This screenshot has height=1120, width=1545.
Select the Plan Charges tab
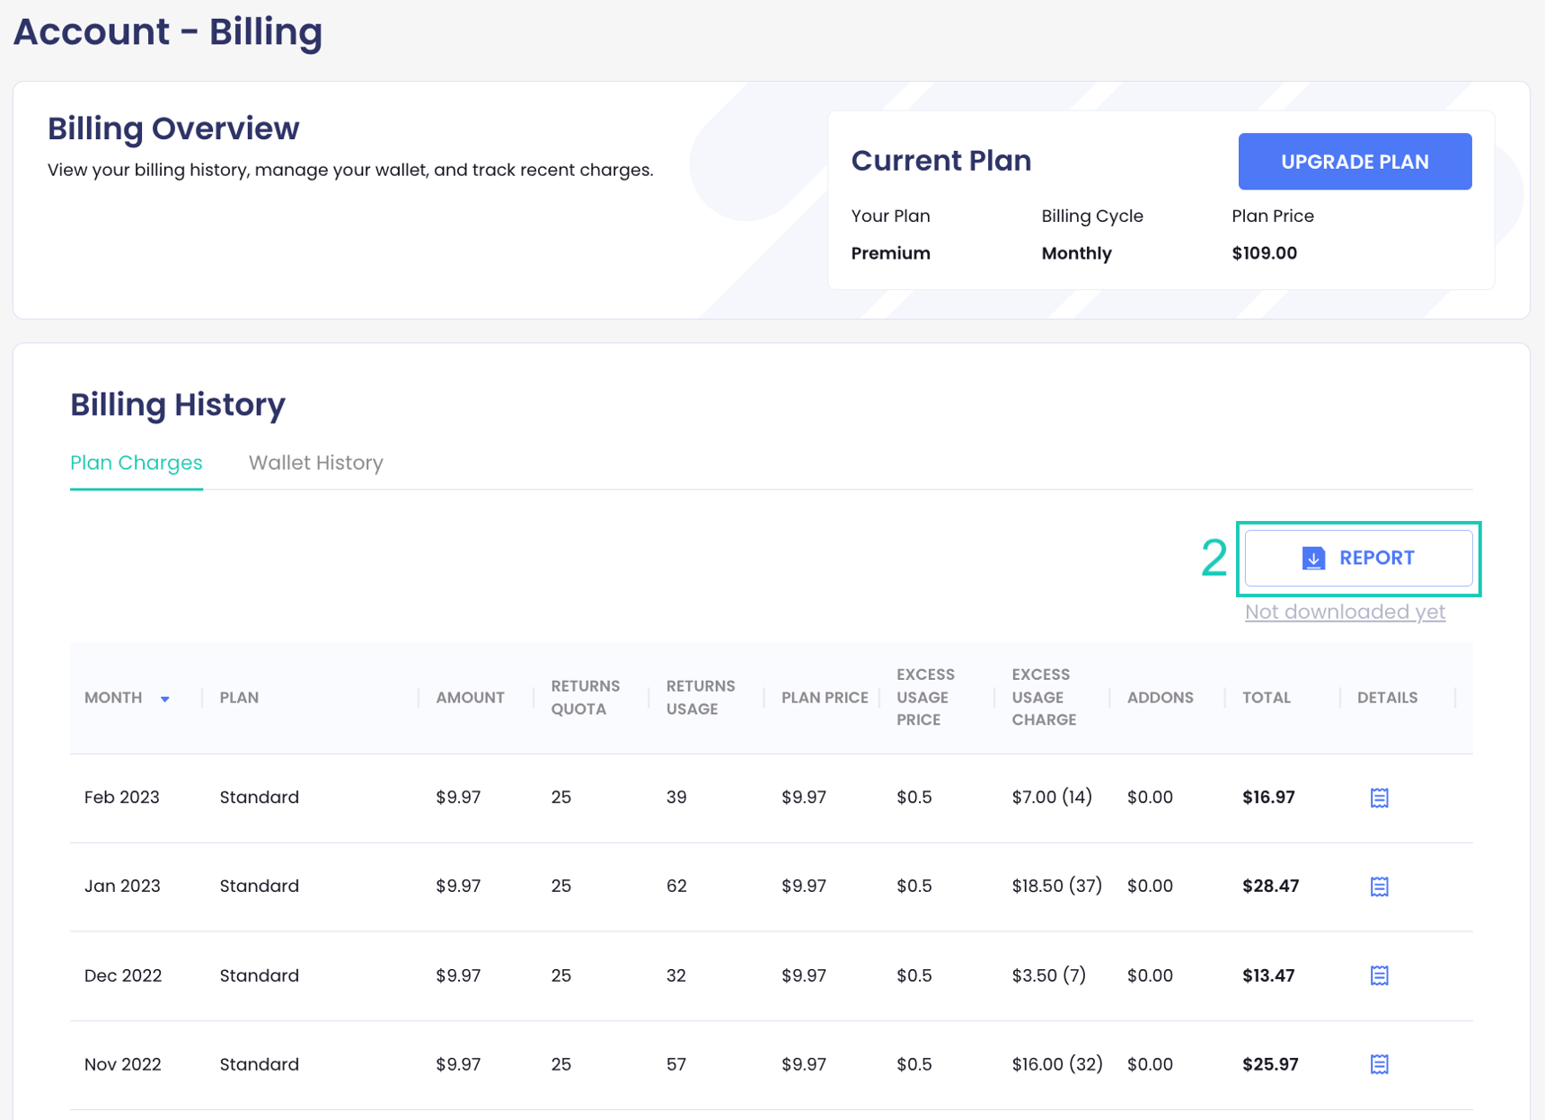pos(136,463)
